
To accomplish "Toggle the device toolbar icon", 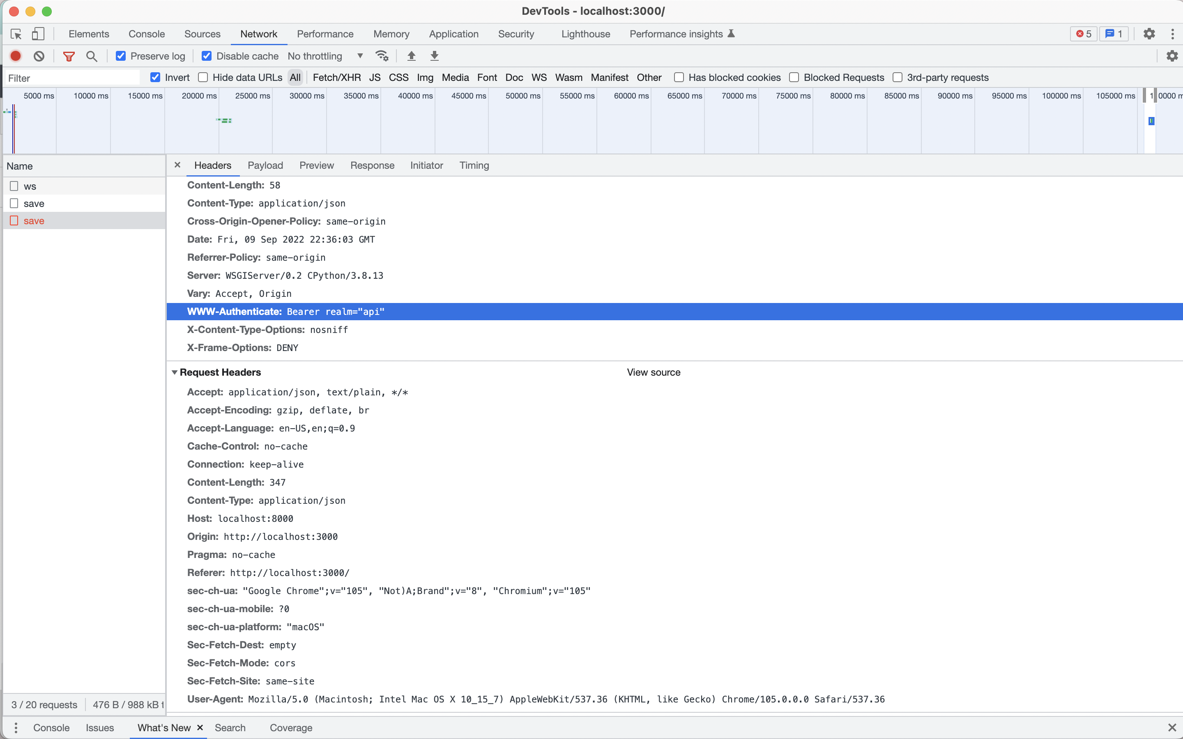I will tap(38, 34).
